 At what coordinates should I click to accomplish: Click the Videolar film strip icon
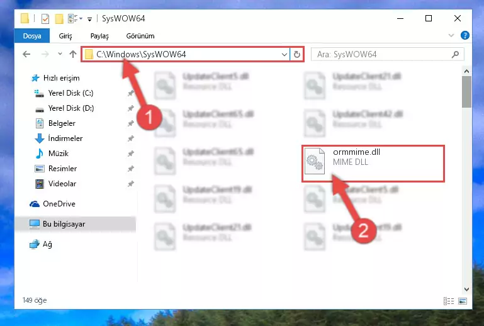(40, 184)
